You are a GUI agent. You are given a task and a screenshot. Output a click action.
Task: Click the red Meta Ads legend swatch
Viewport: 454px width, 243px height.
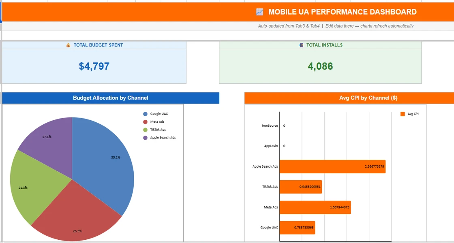(x=145, y=122)
